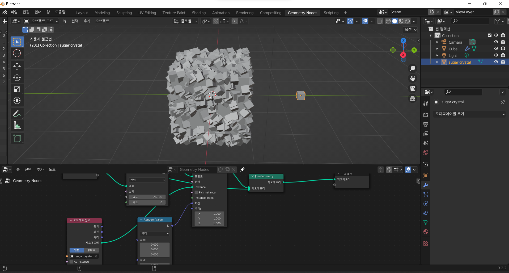Select the Rotate tool

tap(17, 78)
